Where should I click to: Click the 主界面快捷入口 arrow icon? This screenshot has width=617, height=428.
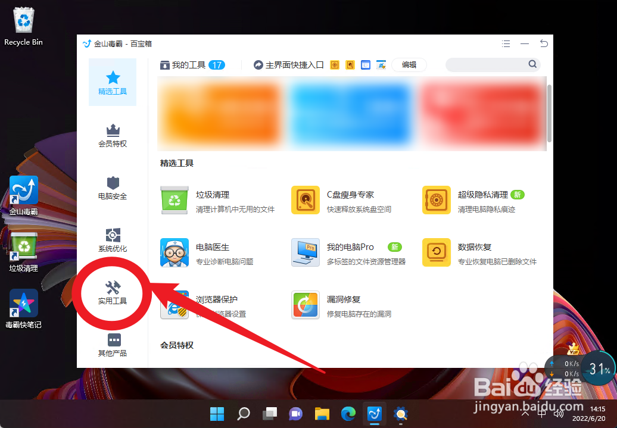[258, 65]
